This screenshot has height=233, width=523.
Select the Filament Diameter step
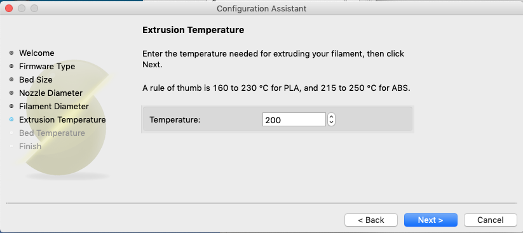click(54, 106)
